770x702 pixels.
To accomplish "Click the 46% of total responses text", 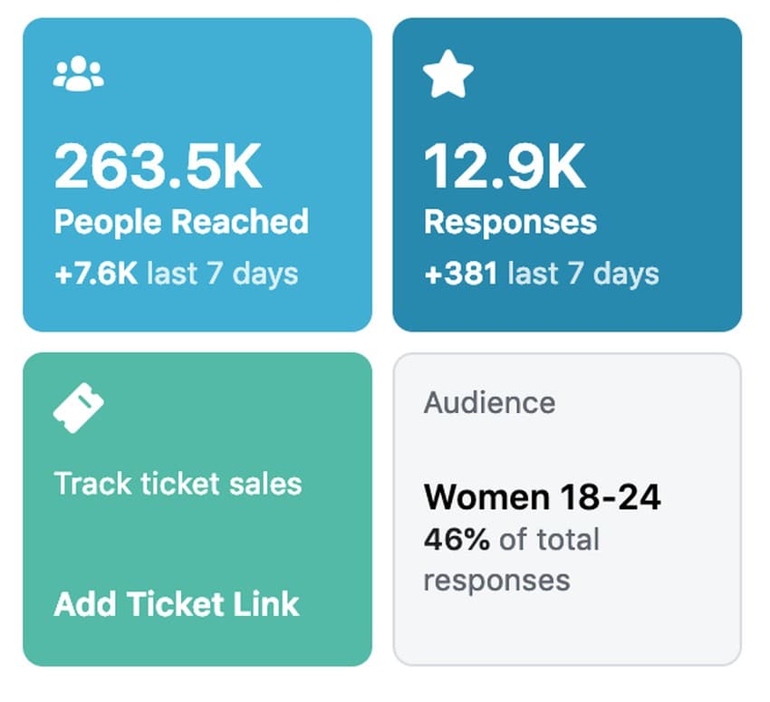I will (512, 559).
